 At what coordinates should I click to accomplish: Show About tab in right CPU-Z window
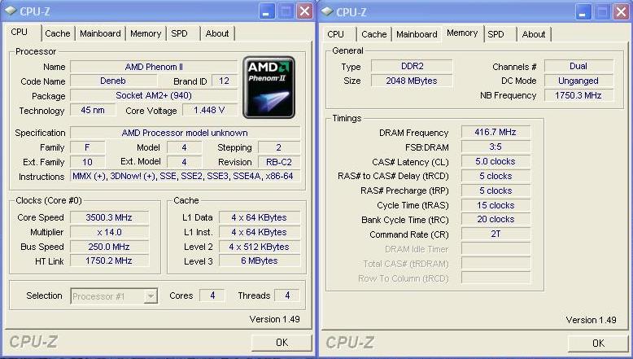(x=534, y=34)
